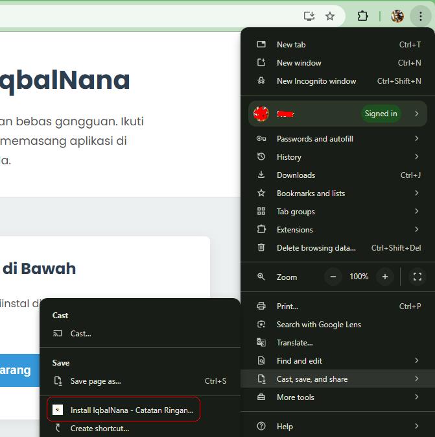Click the Signed in badge

pos(381,114)
